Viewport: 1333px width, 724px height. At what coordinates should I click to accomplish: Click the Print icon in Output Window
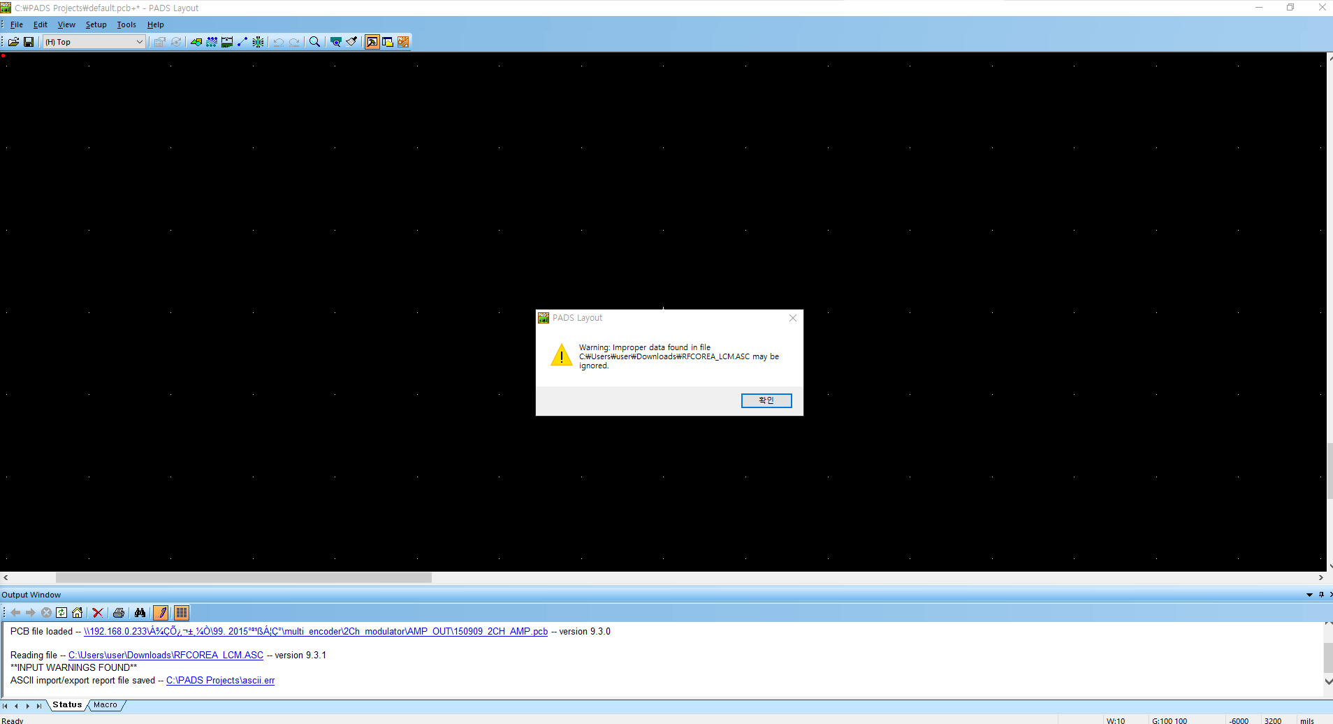(x=119, y=613)
